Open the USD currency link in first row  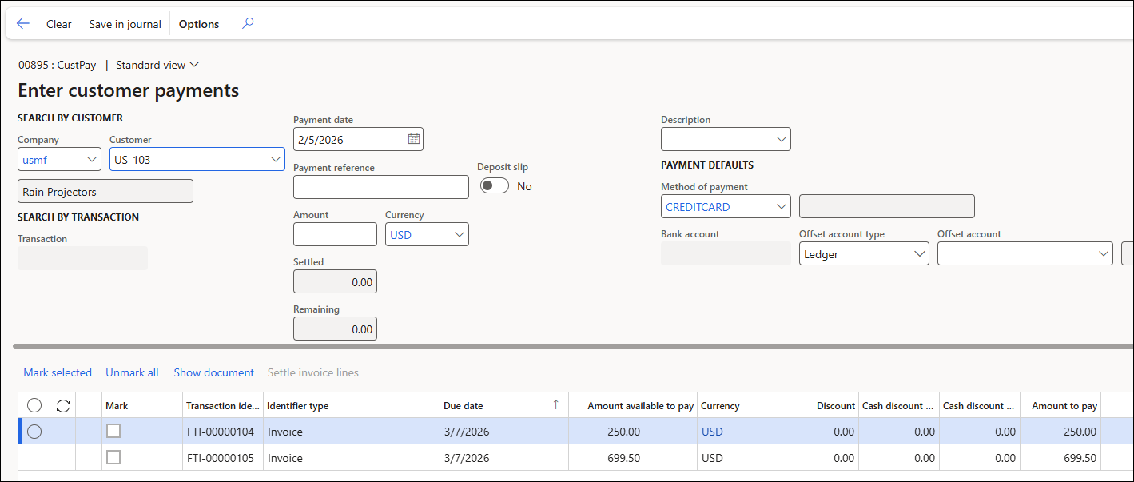712,432
